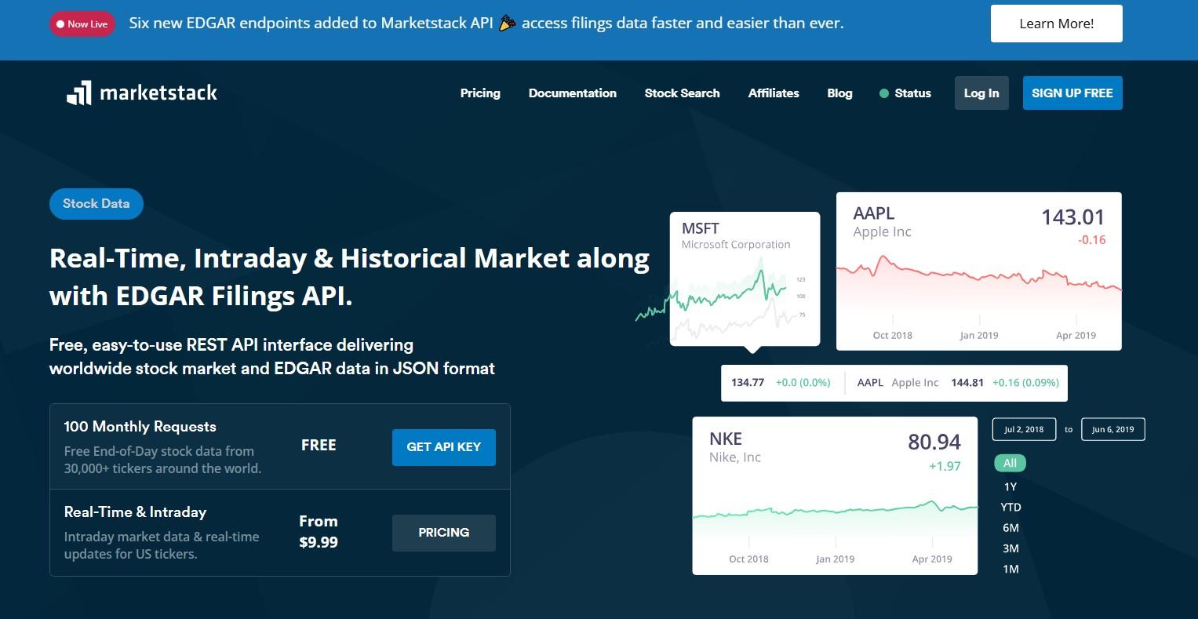This screenshot has height=619, width=1198.
Task: Choose the 3M range option
Action: click(1010, 548)
